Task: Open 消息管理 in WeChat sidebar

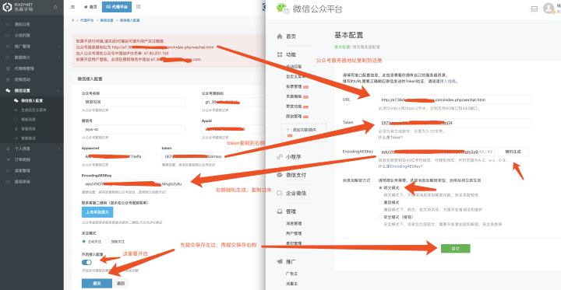Action: tap(294, 224)
